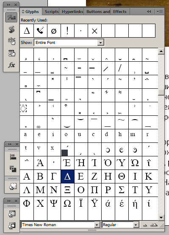The width and height of the screenshot is (169, 235).
Task: Select the small superscript 'x' glyph
Action: [54, 149]
